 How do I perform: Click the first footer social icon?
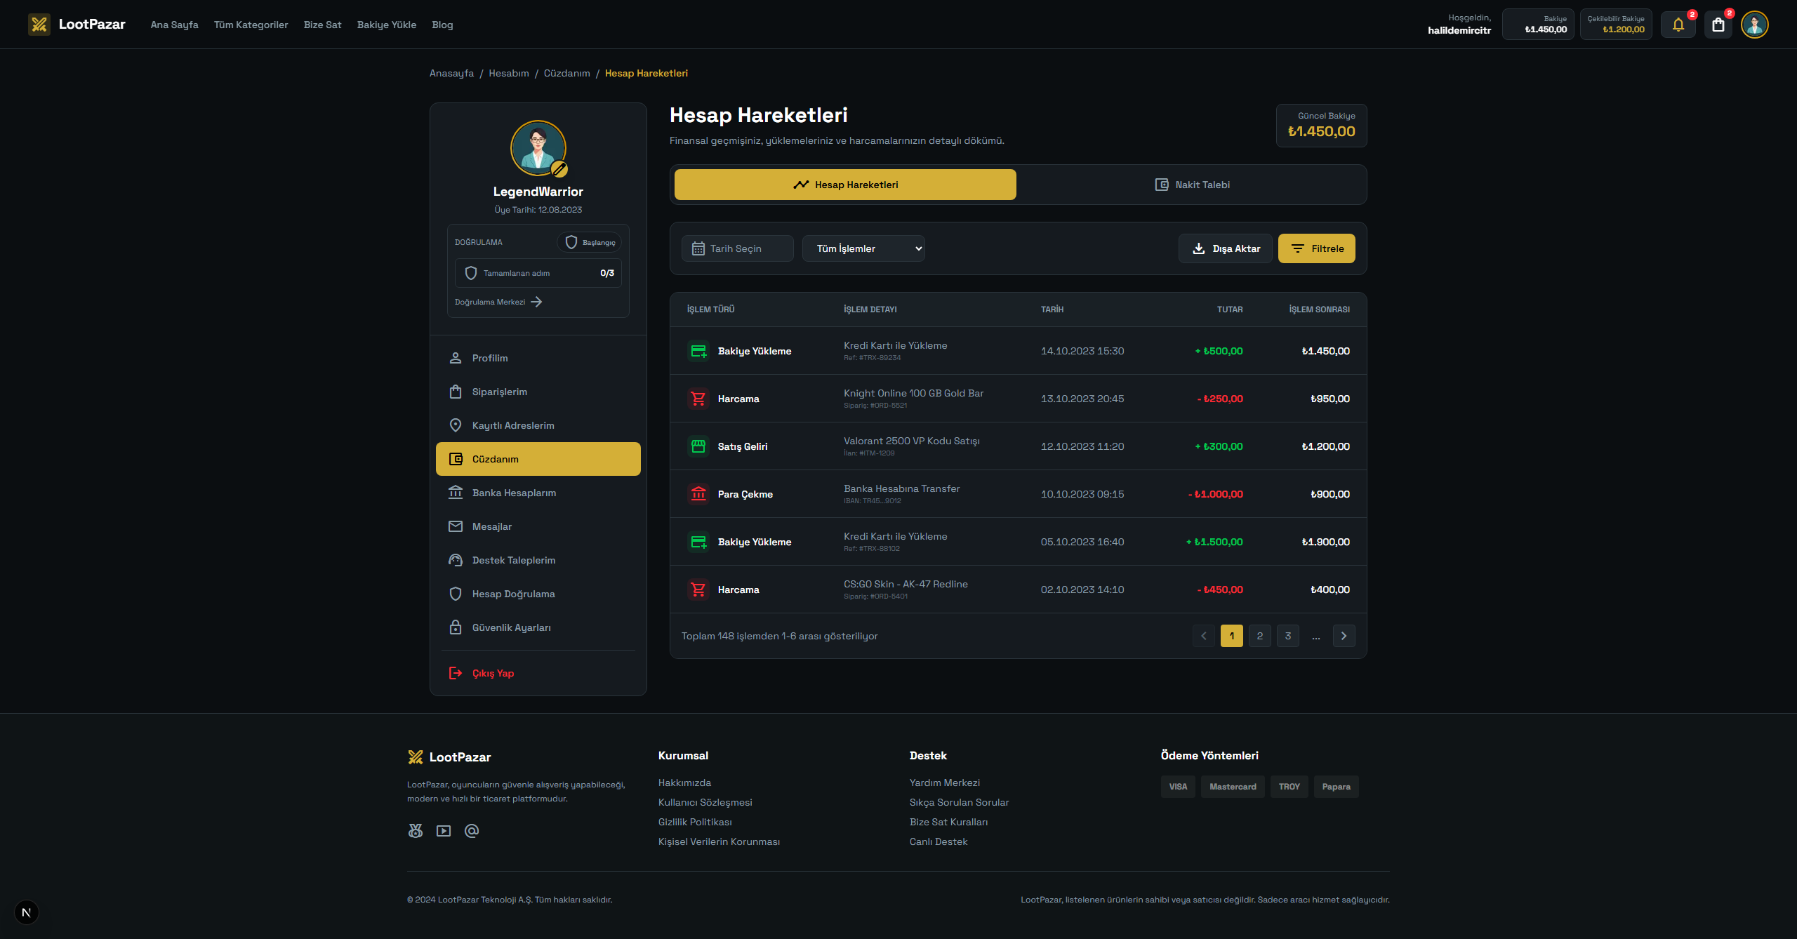[x=416, y=831]
